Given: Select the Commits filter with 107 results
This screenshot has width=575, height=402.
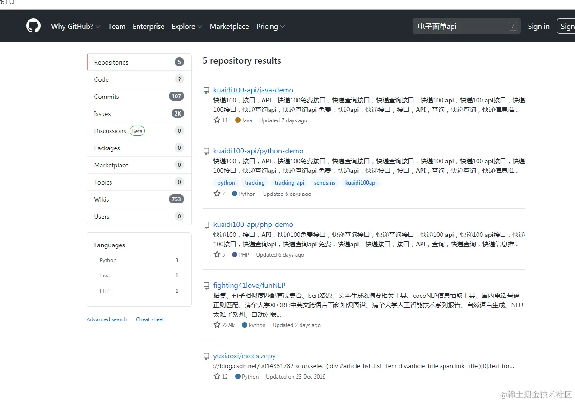Looking at the screenshot, I should 139,97.
